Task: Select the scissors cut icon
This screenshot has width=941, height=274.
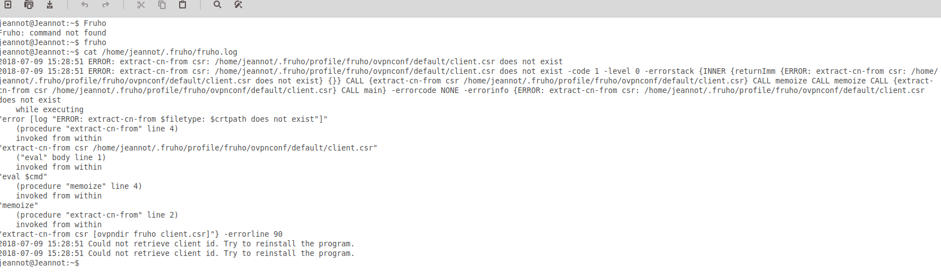Action: (x=141, y=5)
